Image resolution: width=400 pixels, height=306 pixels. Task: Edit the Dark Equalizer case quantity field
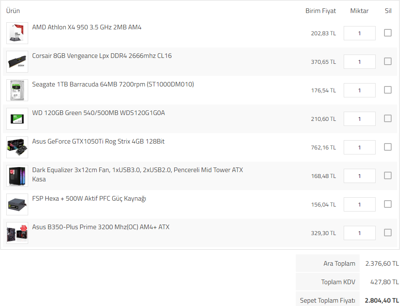click(x=359, y=176)
